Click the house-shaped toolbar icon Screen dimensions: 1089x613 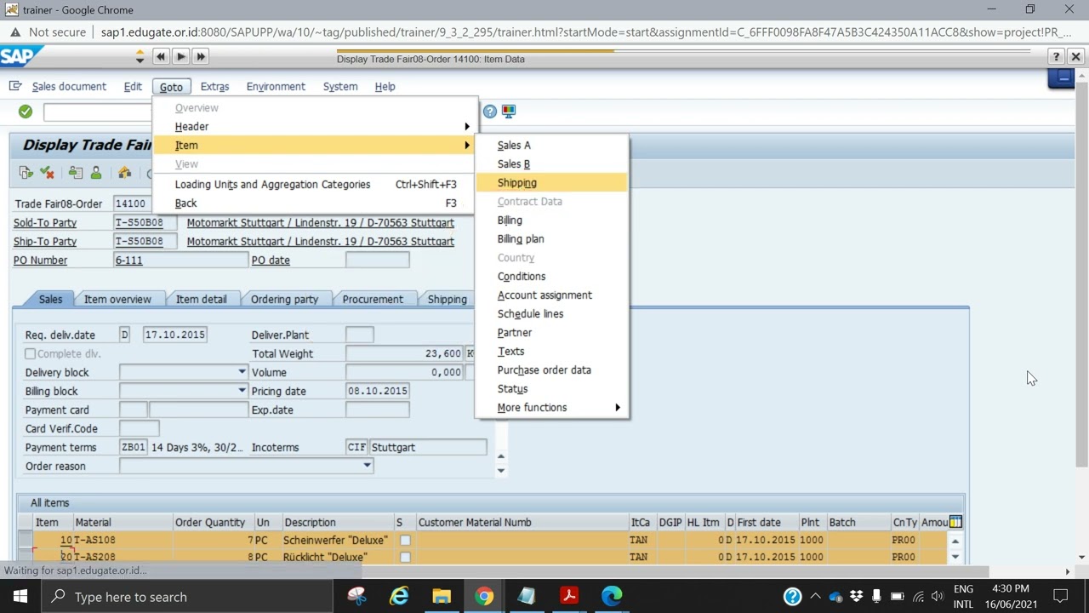(125, 173)
